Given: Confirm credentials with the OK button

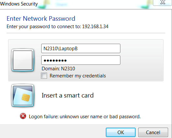Looking at the screenshot, I should 121,132.
